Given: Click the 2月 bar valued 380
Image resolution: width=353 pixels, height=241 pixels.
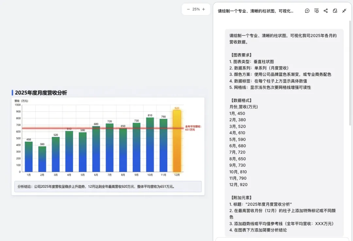Looking at the screenshot, I should 42,159.
